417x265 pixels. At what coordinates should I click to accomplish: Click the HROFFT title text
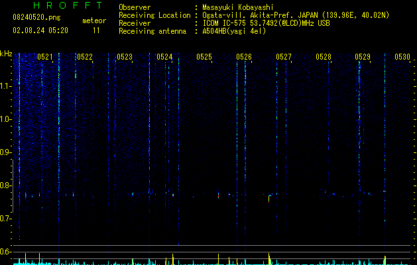tap(68, 5)
